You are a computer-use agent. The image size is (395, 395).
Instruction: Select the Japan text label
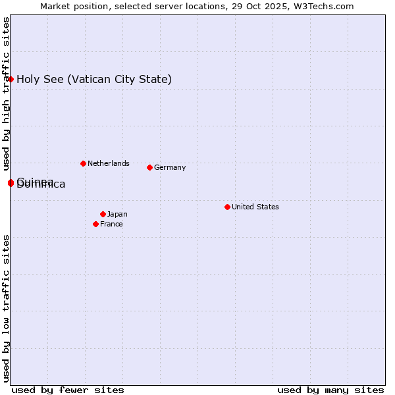click(x=117, y=214)
